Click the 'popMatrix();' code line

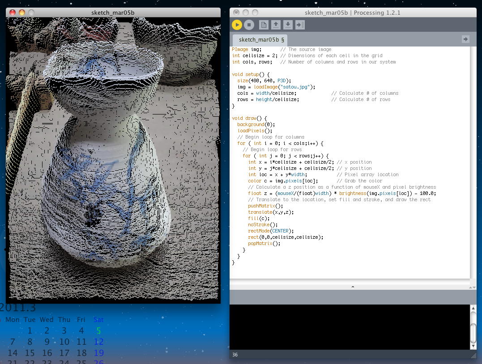[264, 243]
